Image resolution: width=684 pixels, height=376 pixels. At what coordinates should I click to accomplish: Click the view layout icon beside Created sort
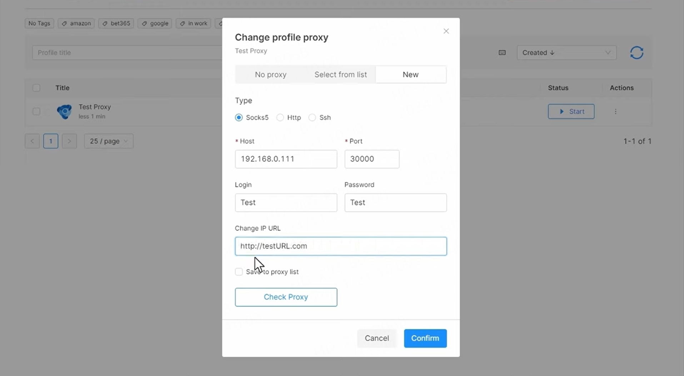(502, 53)
